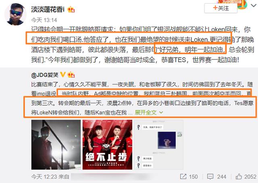This screenshot has width=258, height=183.
Task: Open the dark stage silhouette photo thumbnail
Action: pyautogui.click(x=56, y=145)
